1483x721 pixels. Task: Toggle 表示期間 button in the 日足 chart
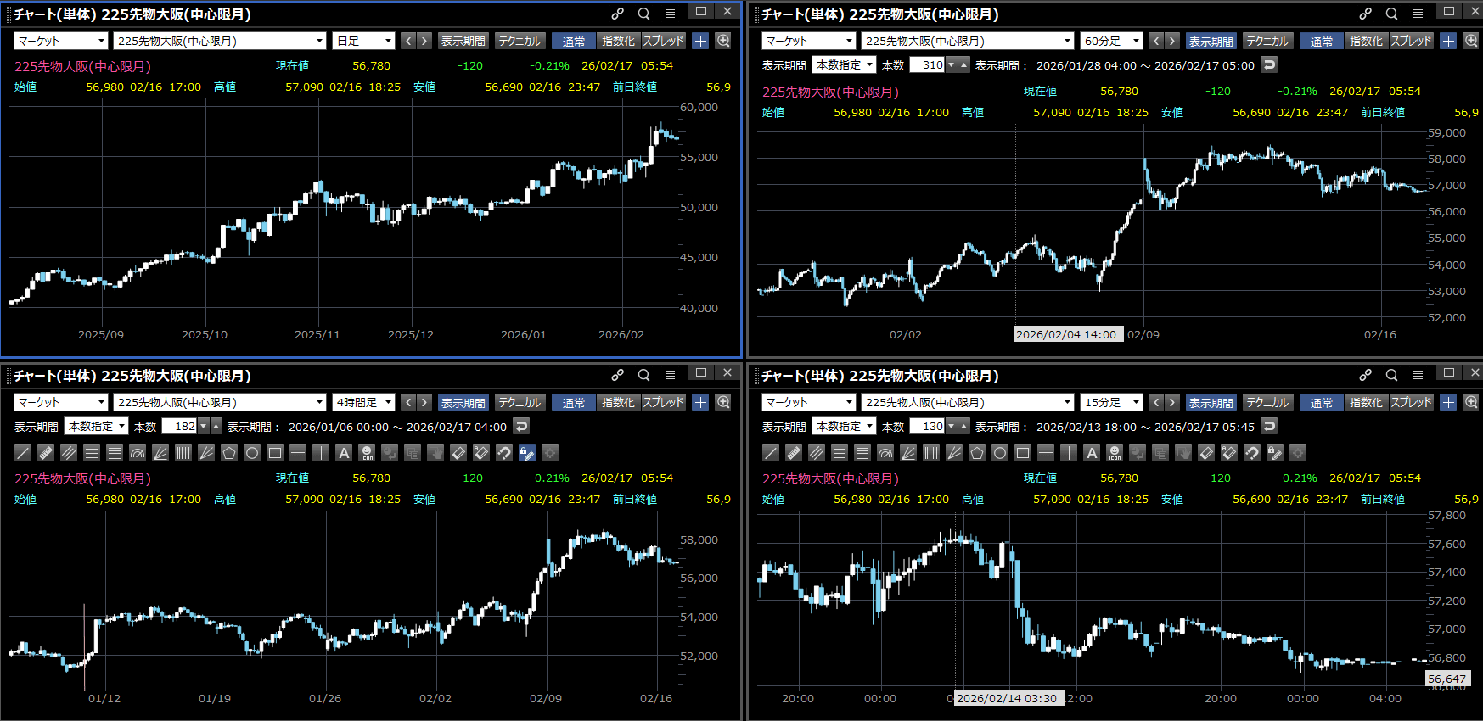tap(463, 41)
